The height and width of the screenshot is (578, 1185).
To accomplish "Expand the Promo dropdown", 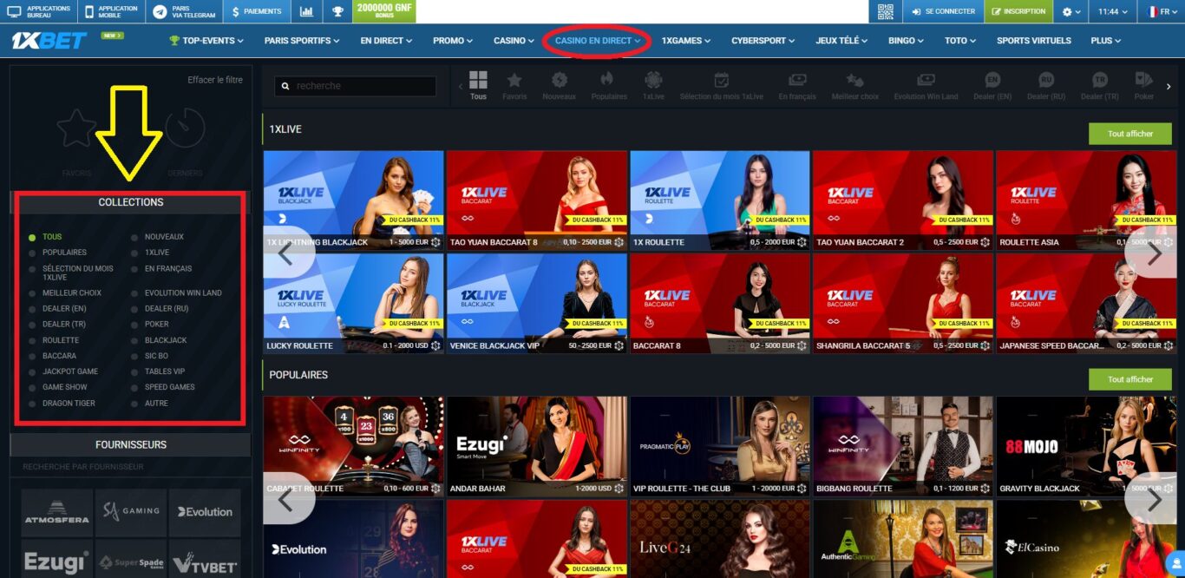I will point(453,41).
